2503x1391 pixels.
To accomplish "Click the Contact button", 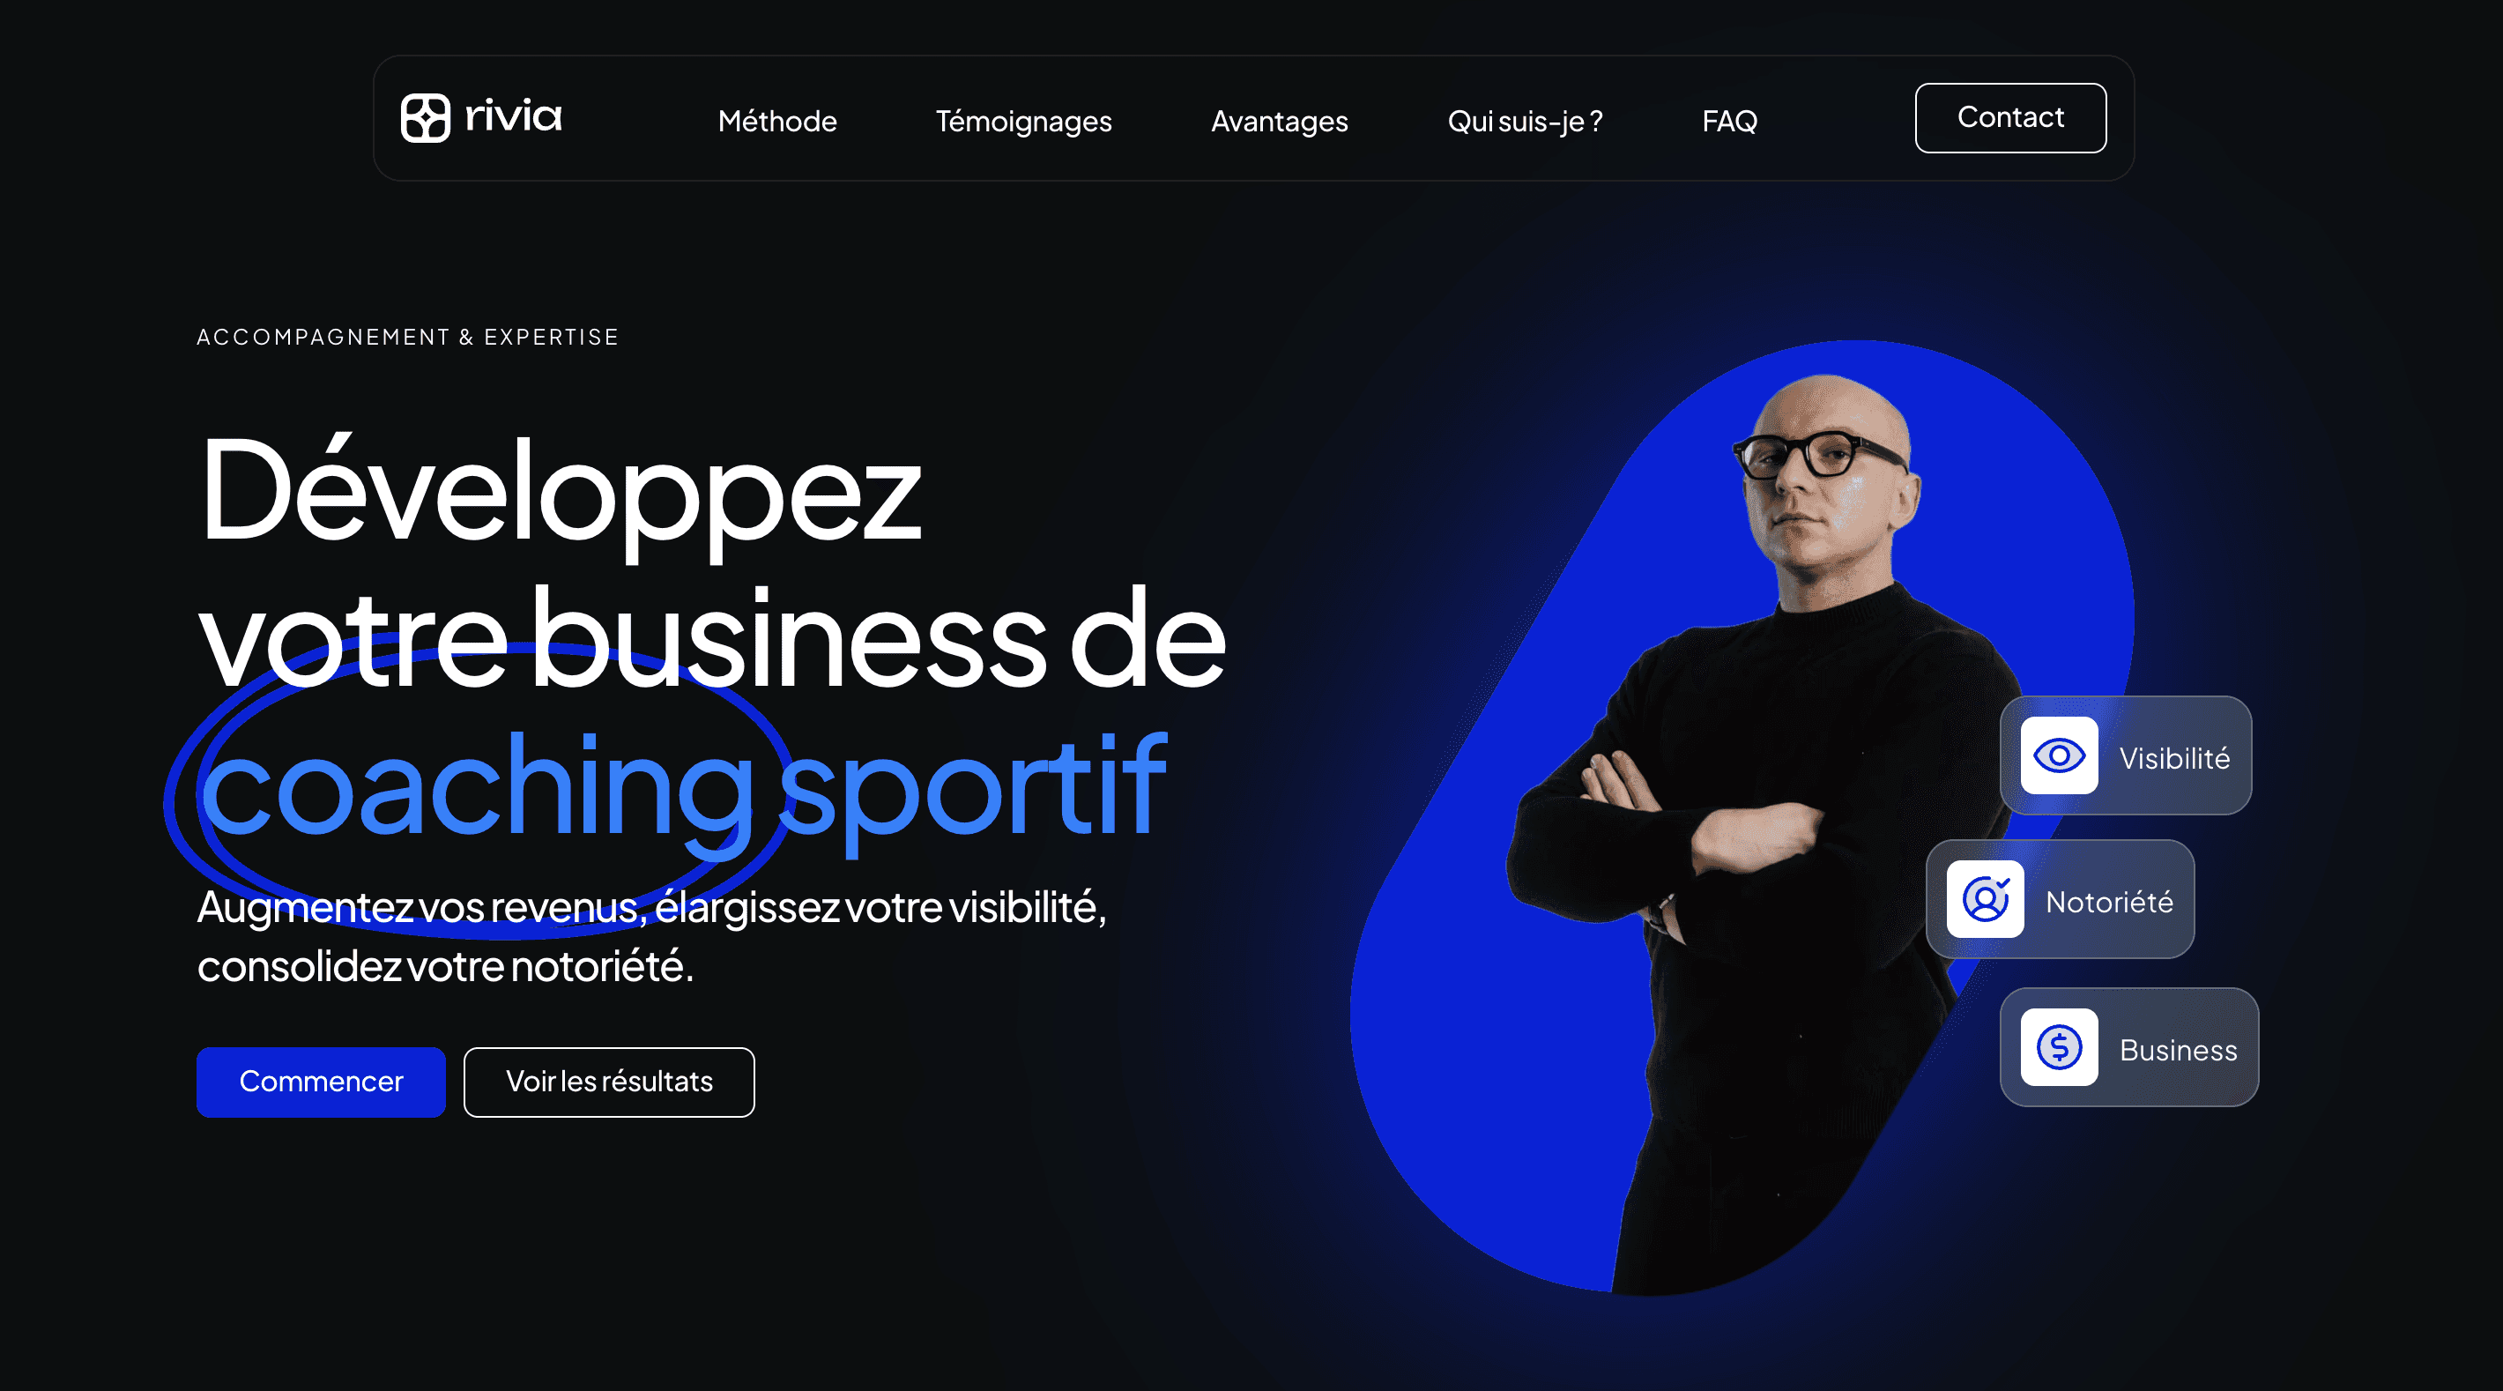I will [x=2010, y=117].
